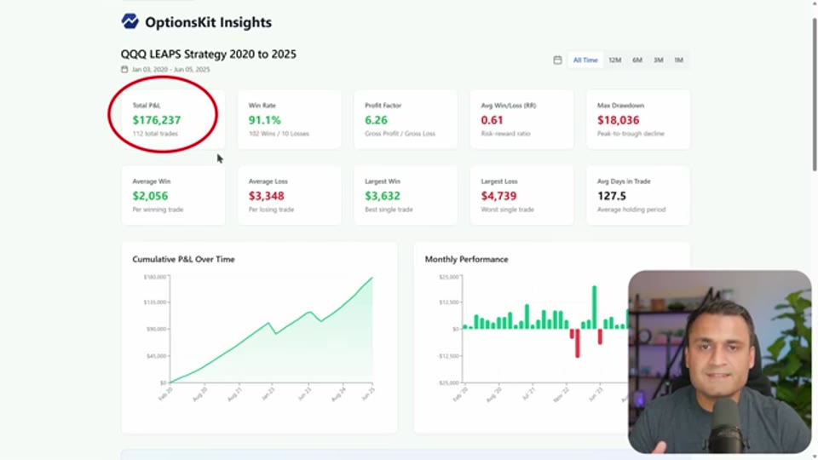Click the $90,000 axis label on cumulative chart
The height and width of the screenshot is (460, 818).
pos(155,329)
